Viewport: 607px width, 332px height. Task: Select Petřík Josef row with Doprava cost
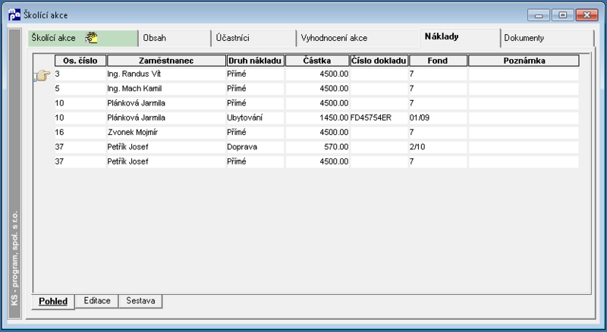pyautogui.click(x=316, y=147)
